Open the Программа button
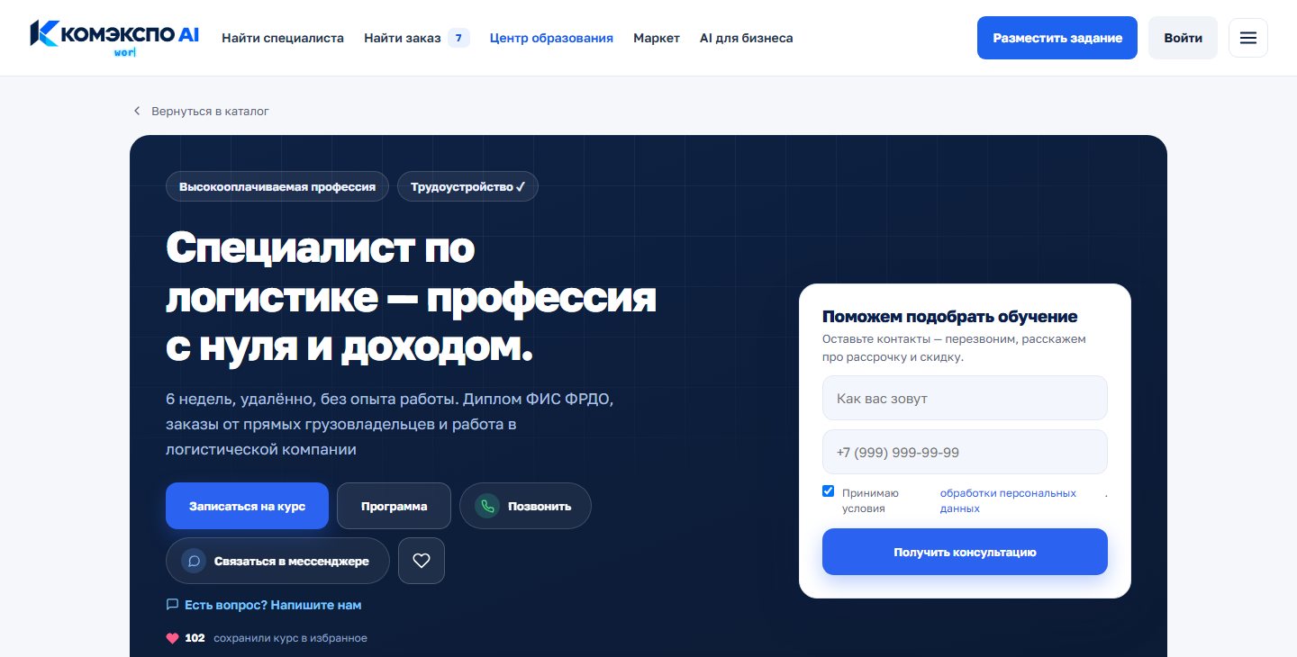1297x657 pixels. pos(394,506)
